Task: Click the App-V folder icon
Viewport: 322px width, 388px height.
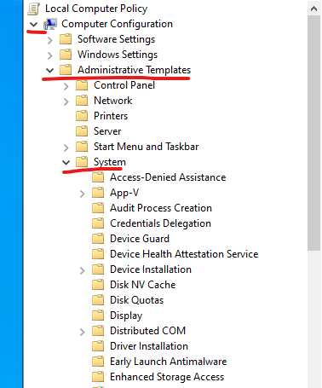Action: coord(98,193)
